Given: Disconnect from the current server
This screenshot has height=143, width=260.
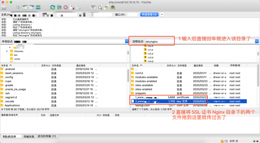Looking at the screenshot, I should (72, 7).
